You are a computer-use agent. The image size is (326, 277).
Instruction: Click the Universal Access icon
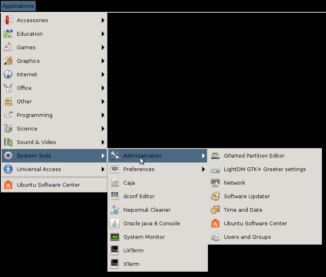tap(8, 169)
